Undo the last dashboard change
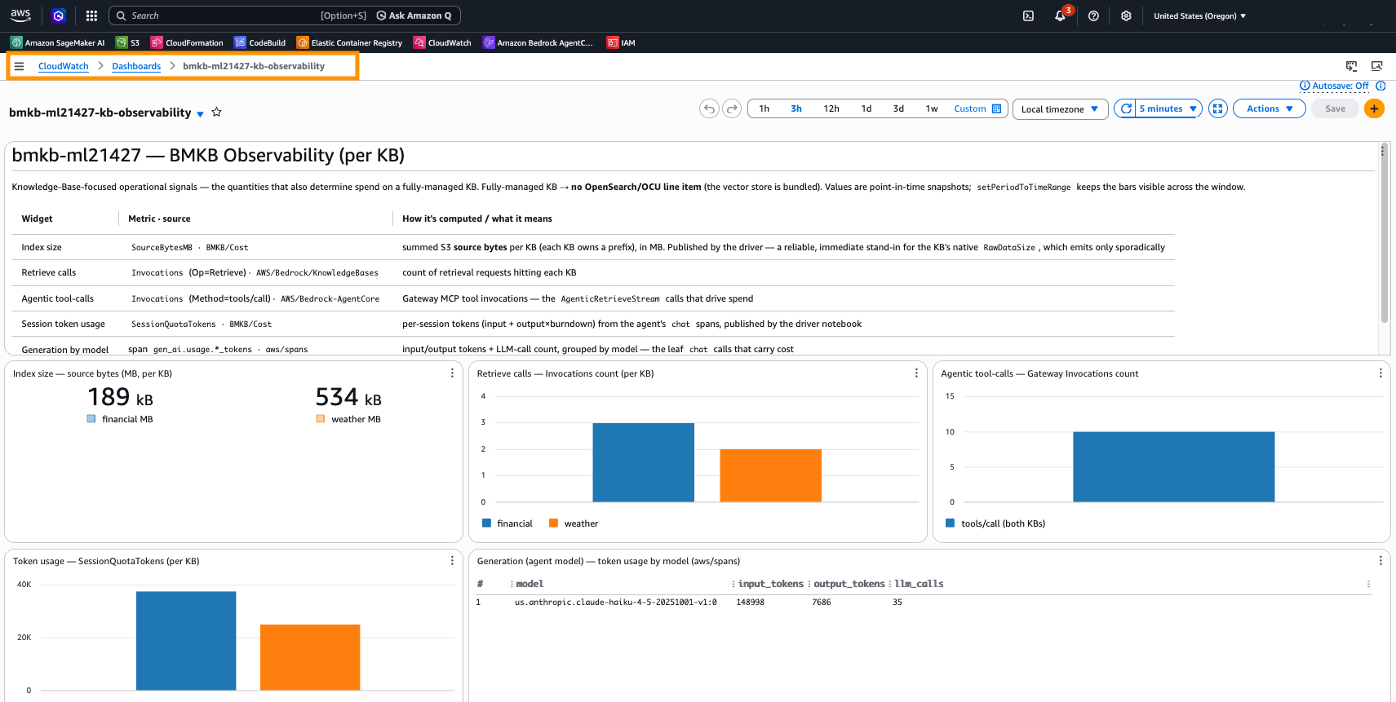 click(709, 108)
